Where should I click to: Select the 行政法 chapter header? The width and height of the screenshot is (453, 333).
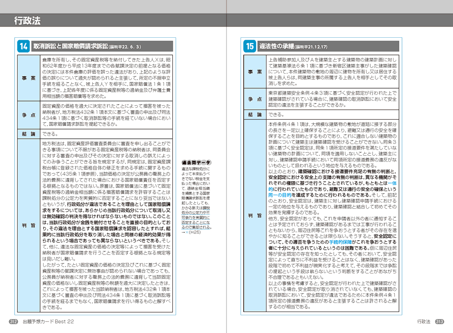tap(27, 20)
